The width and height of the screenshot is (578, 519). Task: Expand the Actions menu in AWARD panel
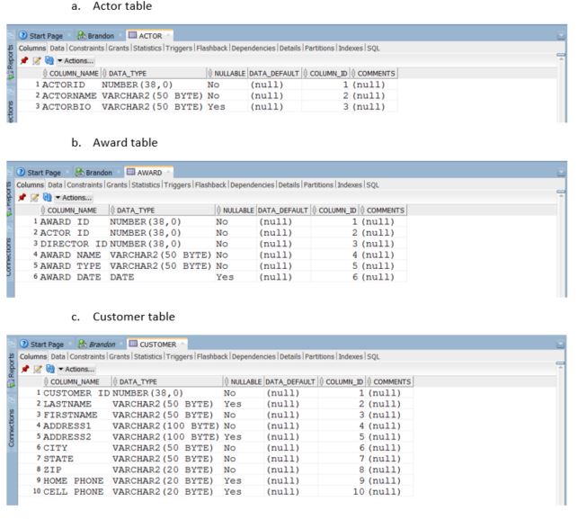tap(75, 196)
